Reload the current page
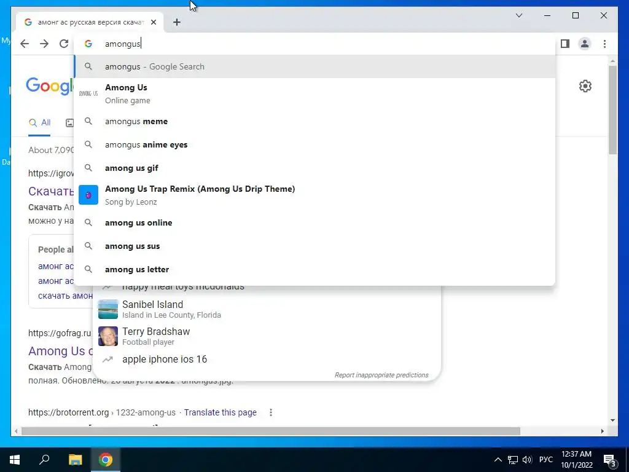 click(x=64, y=44)
